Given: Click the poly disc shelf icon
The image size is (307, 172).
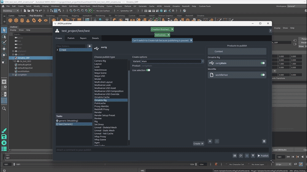Looking at the screenshot, I should tap(46, 20).
